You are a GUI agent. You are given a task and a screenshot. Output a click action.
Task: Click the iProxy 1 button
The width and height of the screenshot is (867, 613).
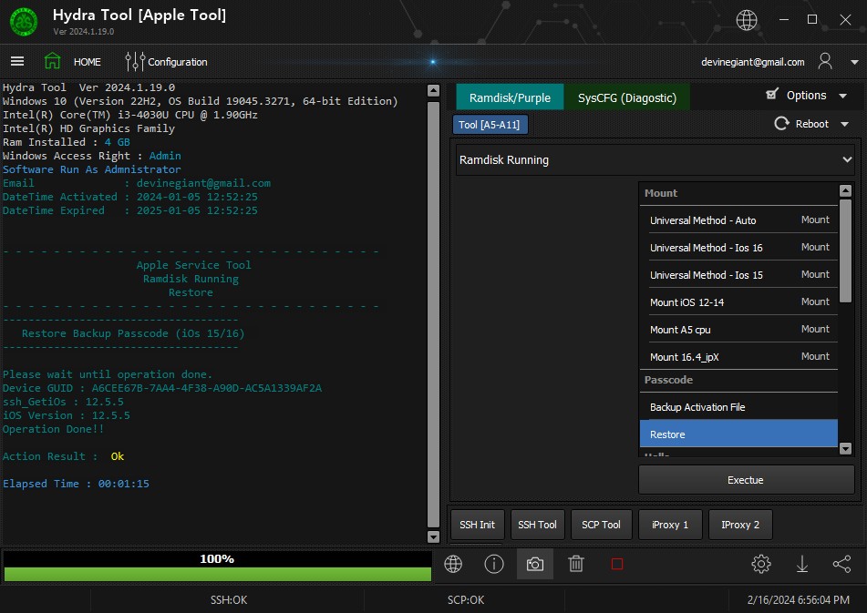pos(670,525)
